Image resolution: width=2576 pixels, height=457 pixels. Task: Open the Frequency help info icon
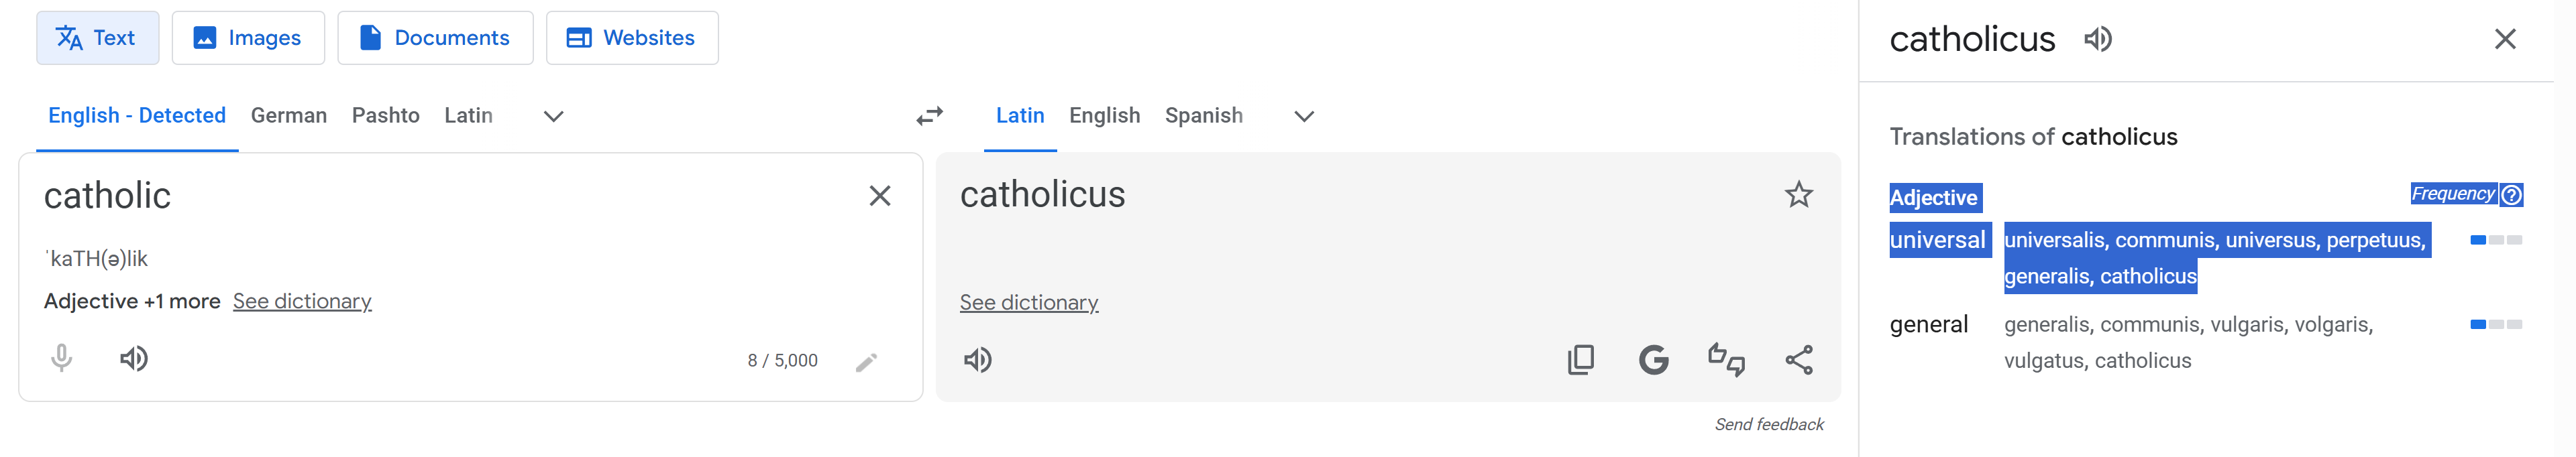click(2511, 194)
